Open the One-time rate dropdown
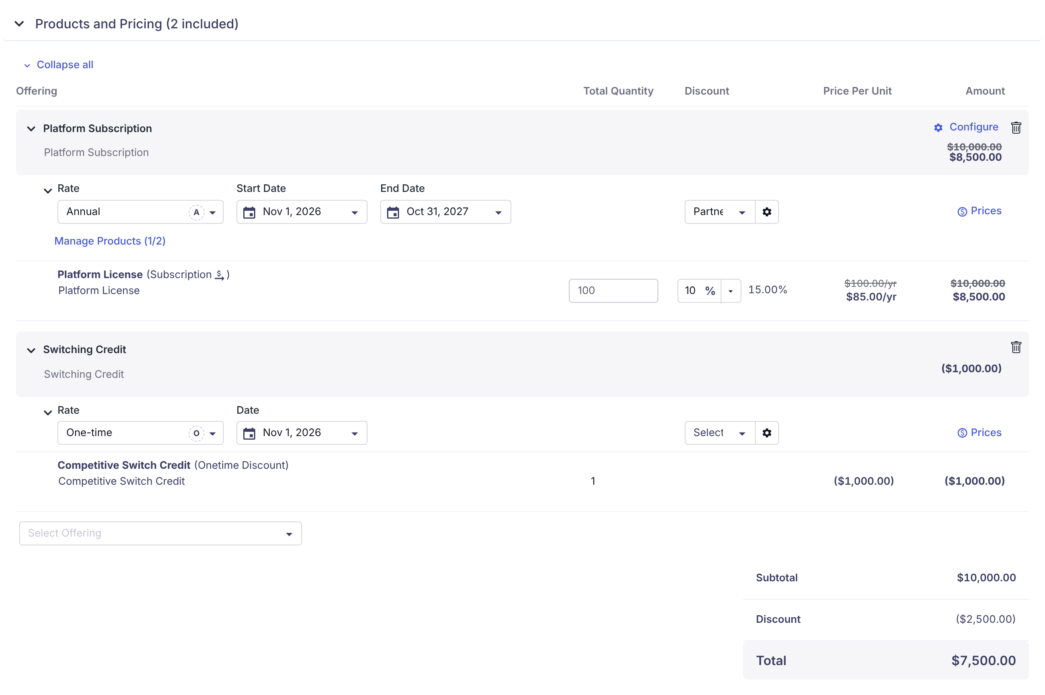 pyautogui.click(x=140, y=433)
